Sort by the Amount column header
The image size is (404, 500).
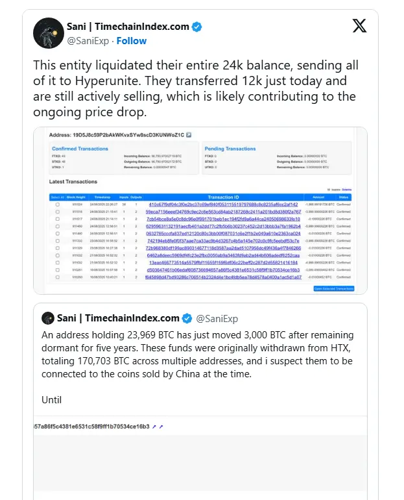pos(318,197)
